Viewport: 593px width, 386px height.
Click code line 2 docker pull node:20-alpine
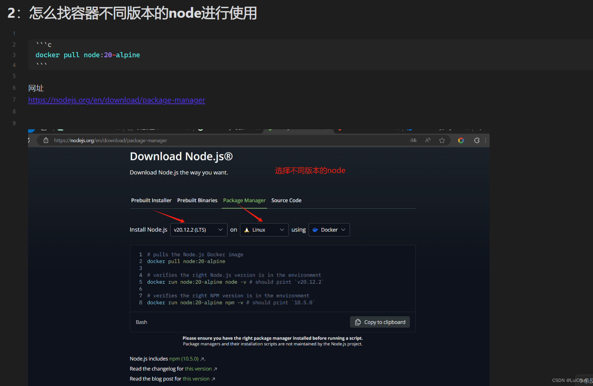[x=186, y=262]
